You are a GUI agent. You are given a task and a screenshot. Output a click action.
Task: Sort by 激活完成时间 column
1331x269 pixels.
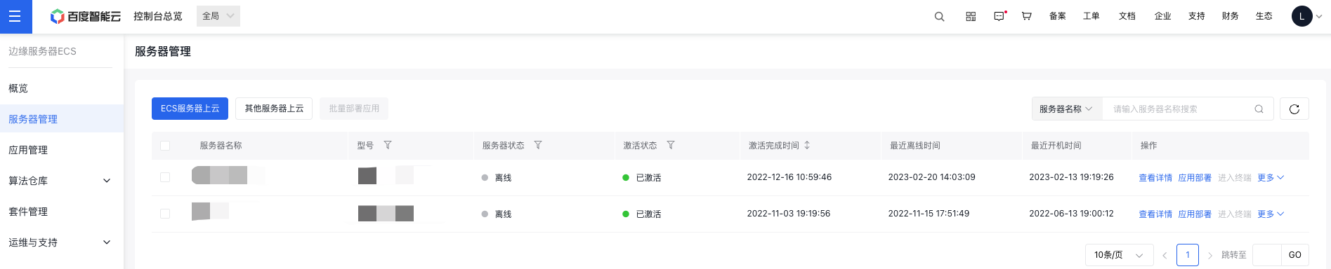pyautogui.click(x=807, y=145)
